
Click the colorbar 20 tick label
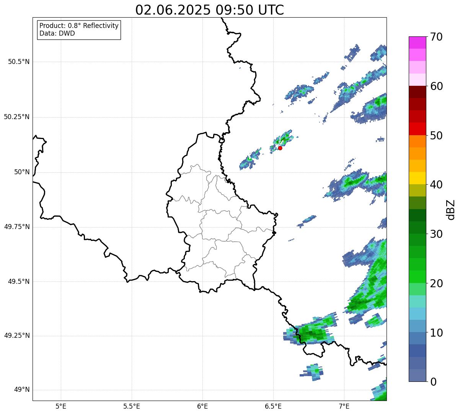click(x=437, y=283)
